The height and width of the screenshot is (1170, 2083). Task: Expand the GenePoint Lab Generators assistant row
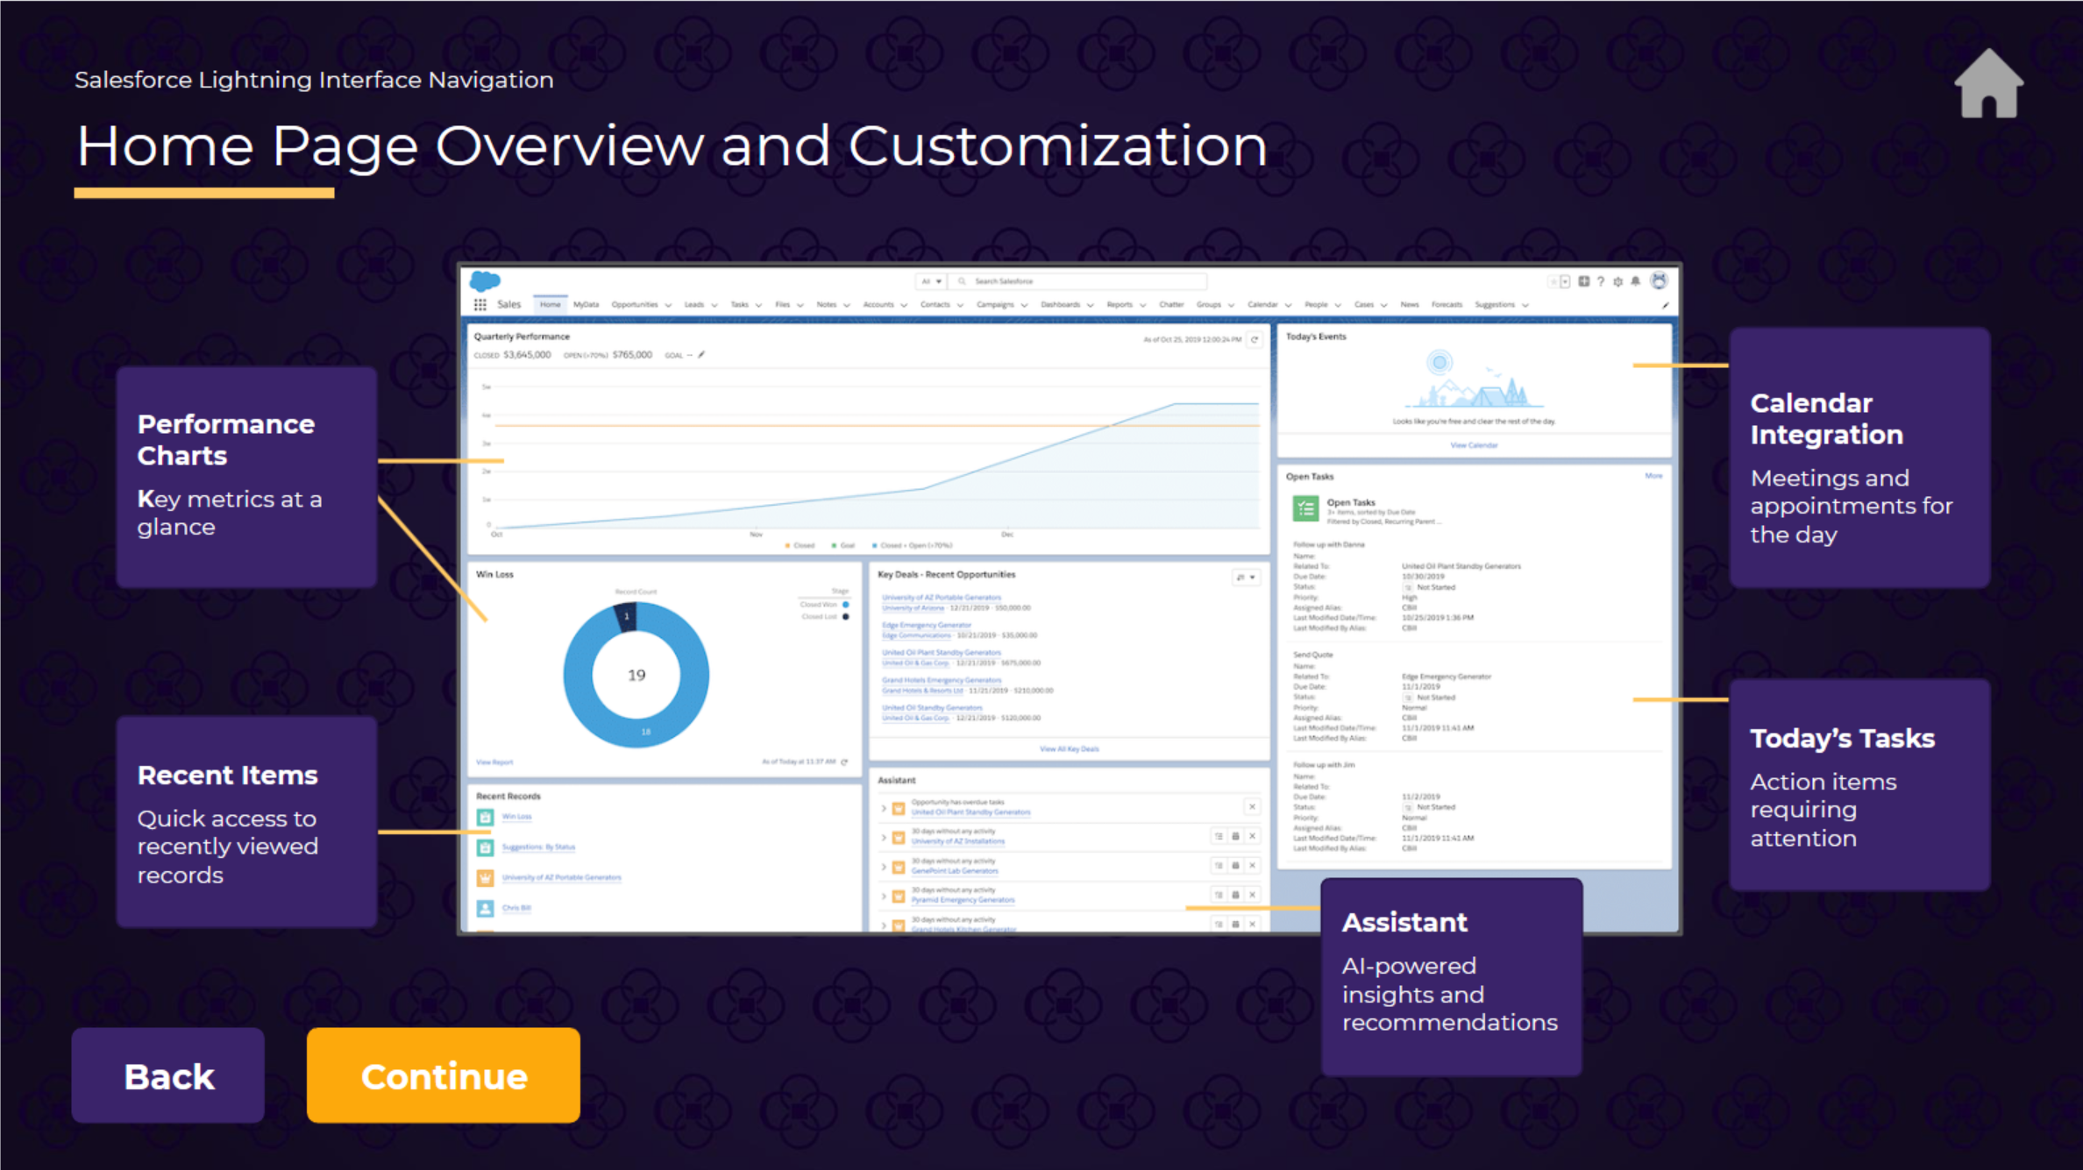point(884,867)
